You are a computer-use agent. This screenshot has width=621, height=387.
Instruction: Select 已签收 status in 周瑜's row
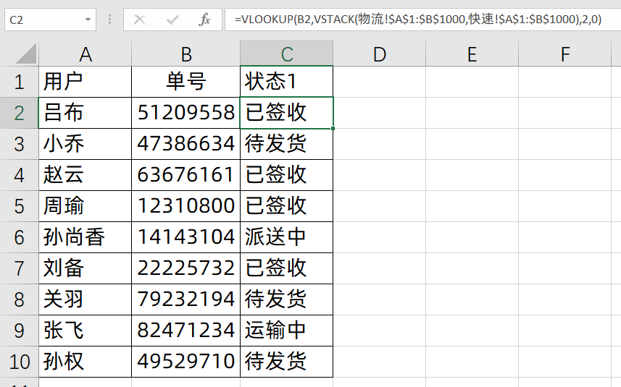(287, 206)
